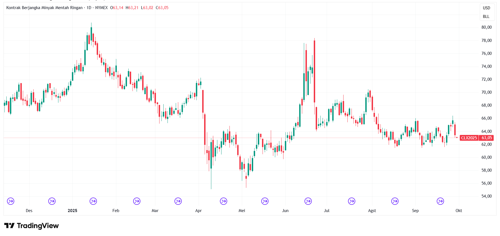
Task: Click the '70,00' price axis label
Action: (x=487, y=92)
